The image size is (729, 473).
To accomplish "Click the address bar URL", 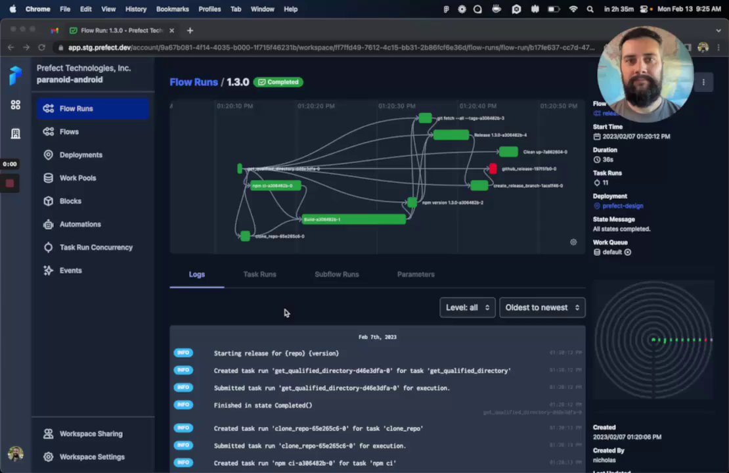I will point(331,47).
